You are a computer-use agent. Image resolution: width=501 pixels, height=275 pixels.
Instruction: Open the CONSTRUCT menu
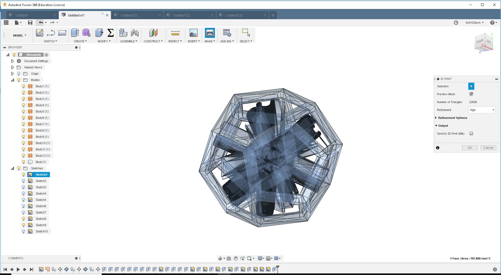(153, 41)
